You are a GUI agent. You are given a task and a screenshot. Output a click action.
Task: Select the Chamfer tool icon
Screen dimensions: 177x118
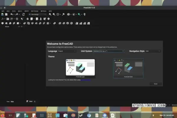pos(64,23)
